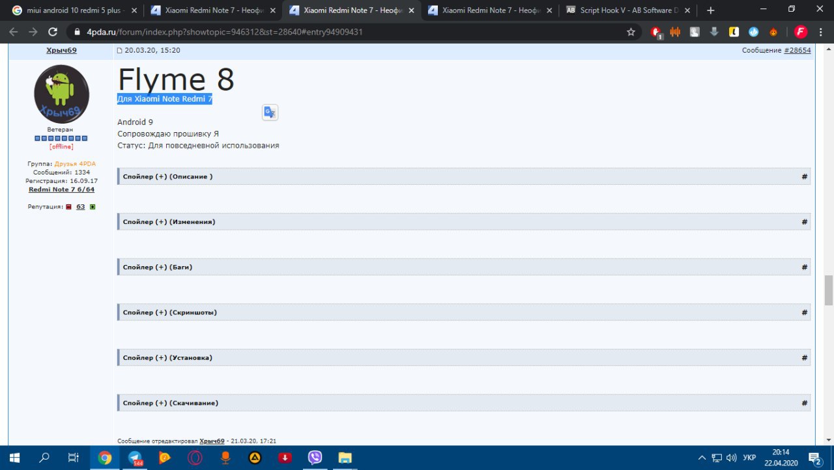Close the Script Hook V tab
Image resolution: width=834 pixels, height=470 pixels.
coord(687,10)
